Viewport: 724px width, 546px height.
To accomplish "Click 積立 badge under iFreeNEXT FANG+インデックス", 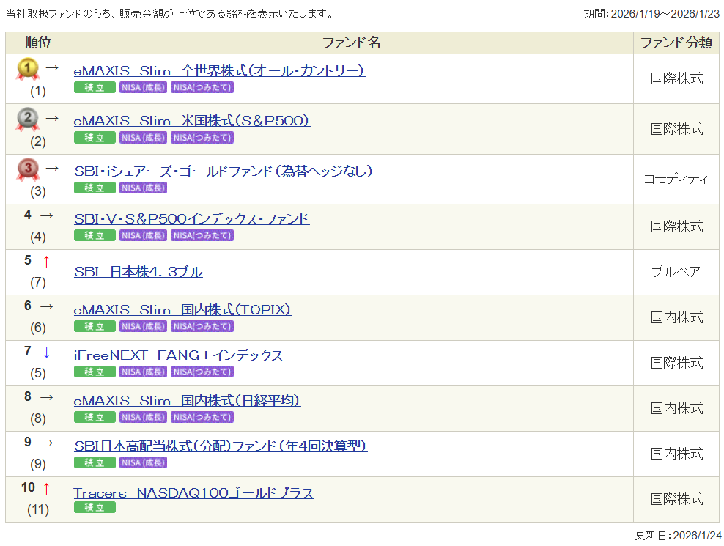I will (95, 372).
